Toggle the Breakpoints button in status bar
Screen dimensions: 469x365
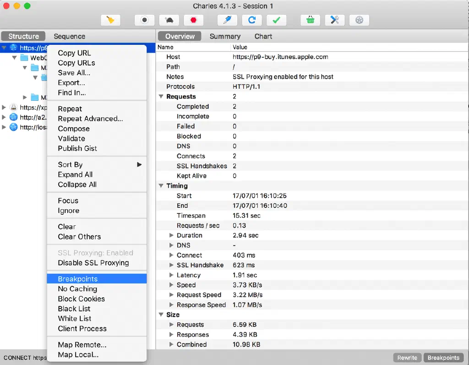[x=443, y=358]
